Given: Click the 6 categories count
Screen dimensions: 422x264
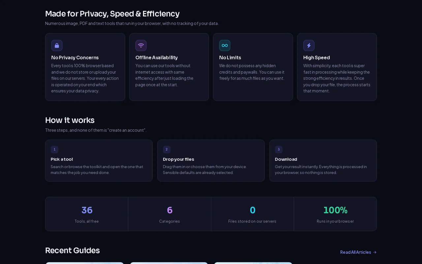Looking at the screenshot, I should [x=170, y=210].
